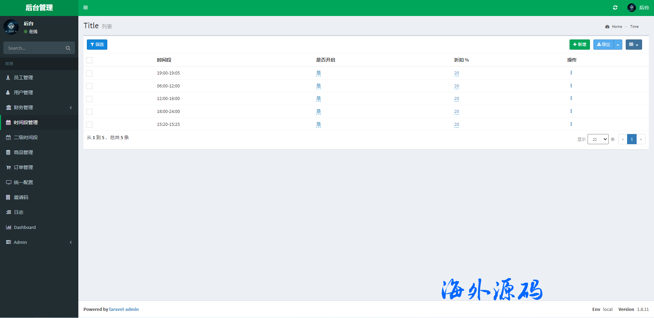
Task: Follow the laravel-admin footer link
Action: click(124, 309)
